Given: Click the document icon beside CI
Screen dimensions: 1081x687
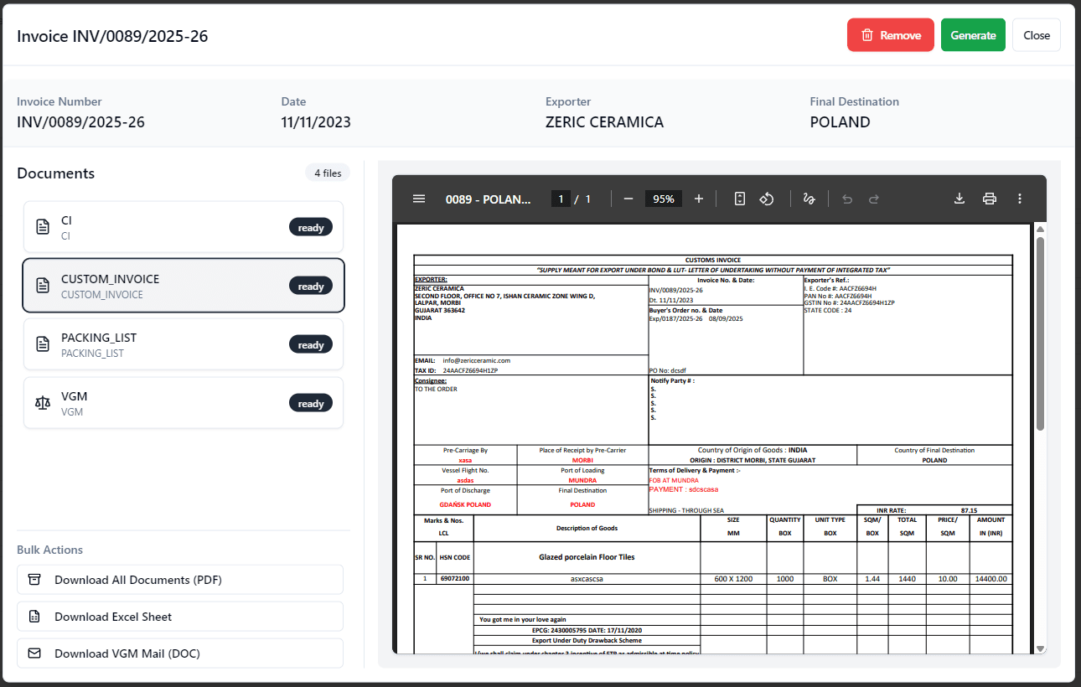Looking at the screenshot, I should pos(43,227).
